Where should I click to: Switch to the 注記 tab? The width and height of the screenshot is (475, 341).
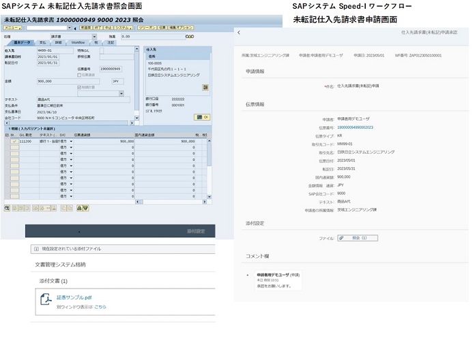point(111,43)
